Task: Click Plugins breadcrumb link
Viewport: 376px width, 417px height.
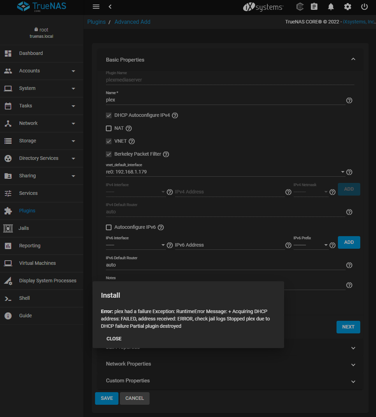Action: coord(96,22)
